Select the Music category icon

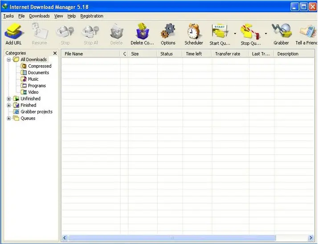click(x=24, y=79)
